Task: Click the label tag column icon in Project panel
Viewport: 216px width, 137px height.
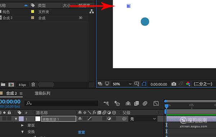Action: pos(33,5)
